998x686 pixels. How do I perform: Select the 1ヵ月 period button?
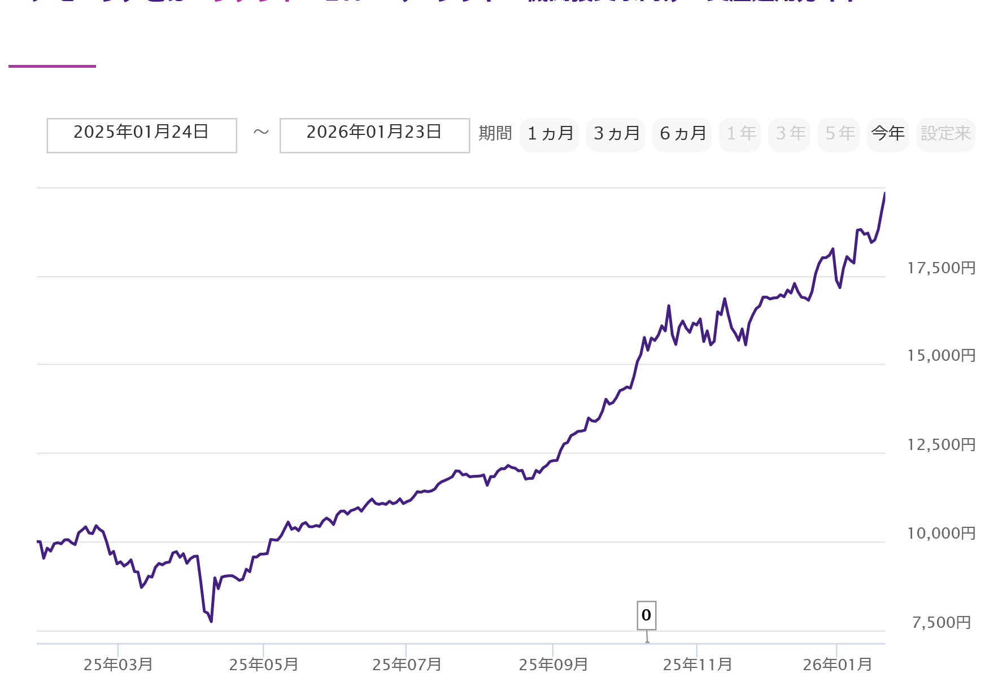(550, 134)
